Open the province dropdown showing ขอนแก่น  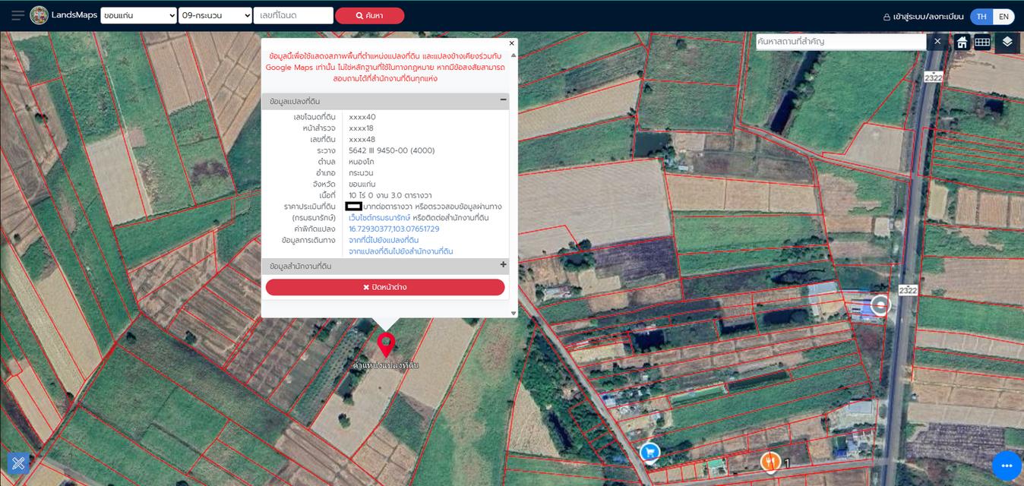tap(138, 15)
